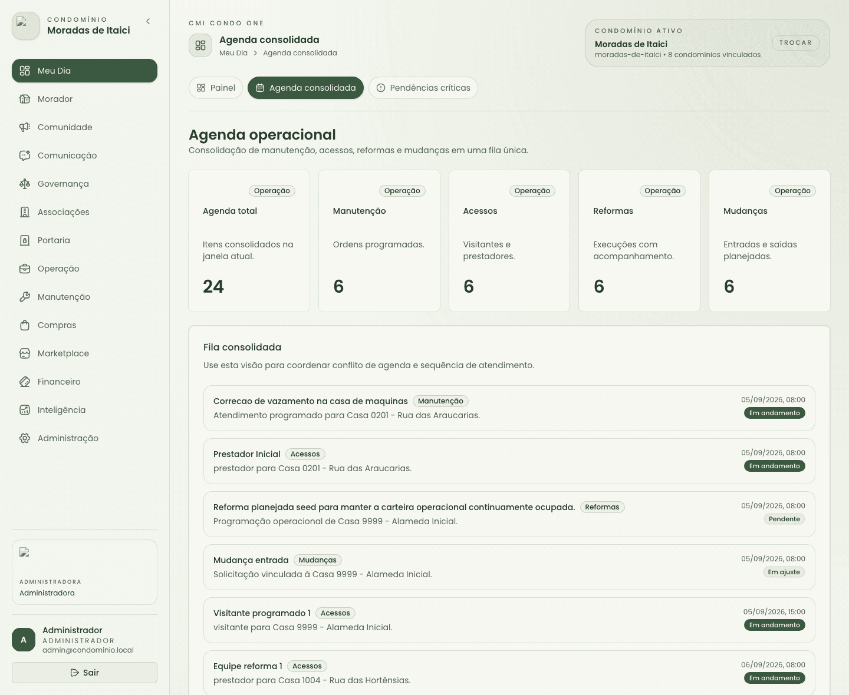Screen dimensions: 849x695
Task: Click the Administrador avatar with letter A
Action: (x=24, y=640)
